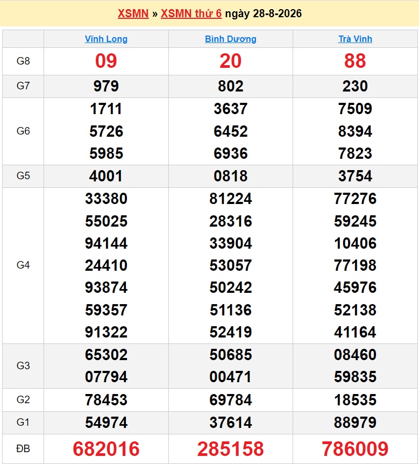The width and height of the screenshot is (419, 464).
Task: Open the Bình Dương province link
Action: [x=231, y=39]
